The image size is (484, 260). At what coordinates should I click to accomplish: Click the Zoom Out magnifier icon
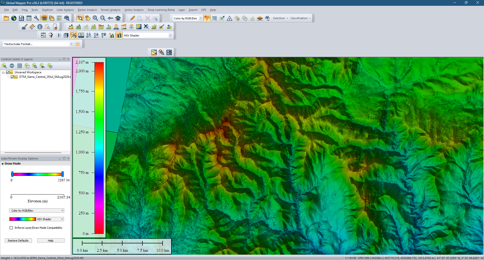click(103, 18)
